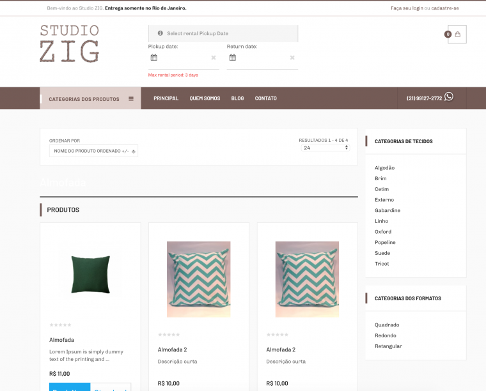Click the Studio ZIG logo
This screenshot has width=486, height=391.
tap(70, 43)
